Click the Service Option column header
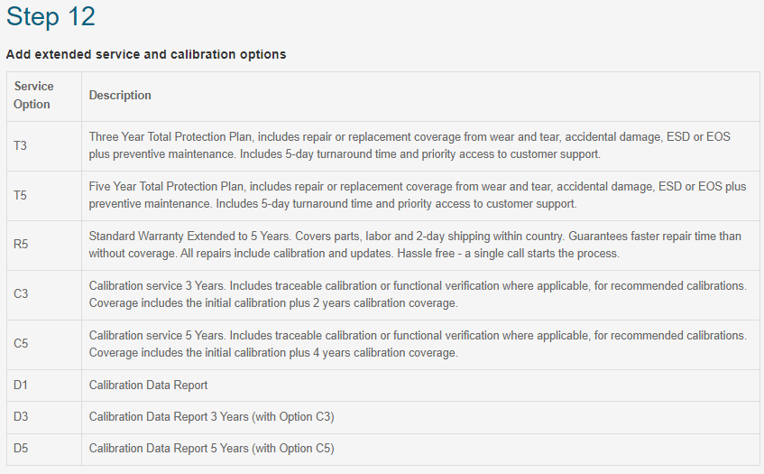764x474 pixels. click(44, 95)
